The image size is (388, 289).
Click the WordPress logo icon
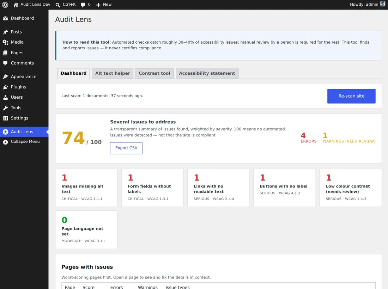click(x=5, y=5)
